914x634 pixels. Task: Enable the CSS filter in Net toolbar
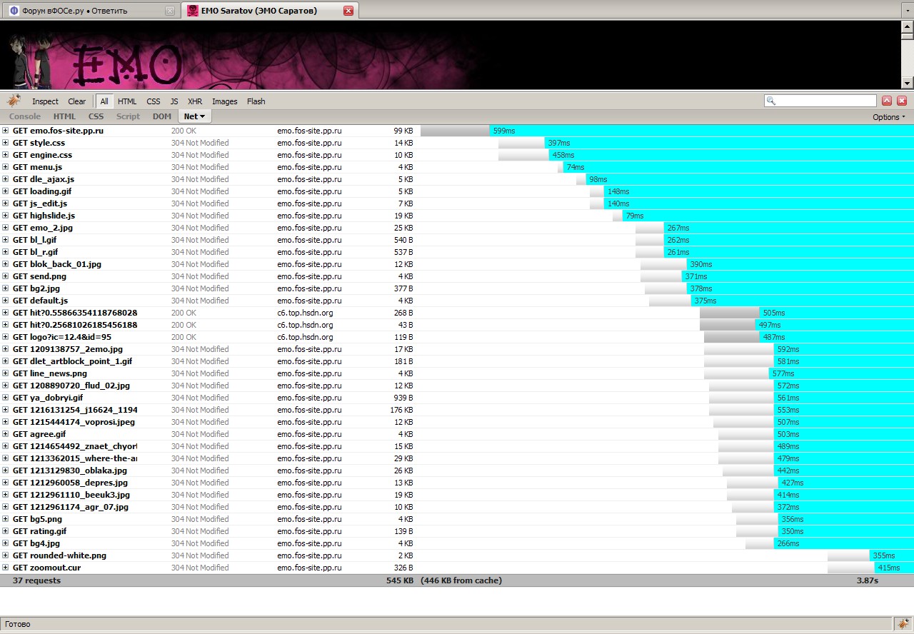pyautogui.click(x=153, y=101)
